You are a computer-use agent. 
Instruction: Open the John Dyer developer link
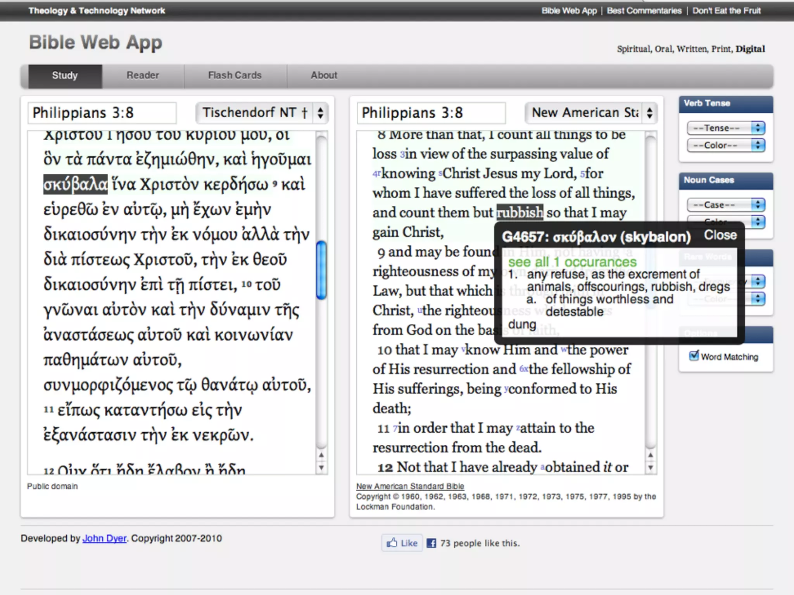tap(104, 538)
